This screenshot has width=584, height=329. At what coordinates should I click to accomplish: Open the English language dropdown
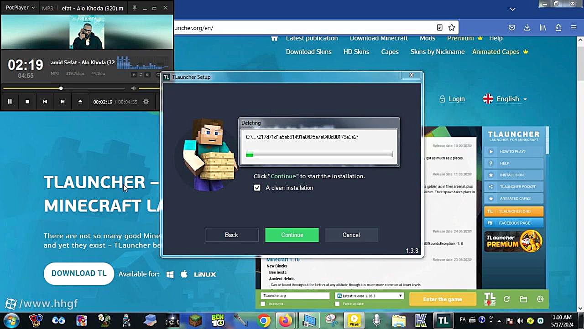[505, 99]
